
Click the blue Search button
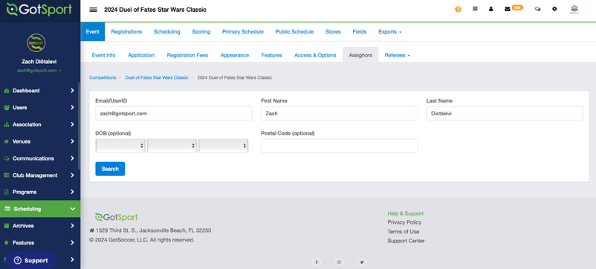click(x=110, y=169)
